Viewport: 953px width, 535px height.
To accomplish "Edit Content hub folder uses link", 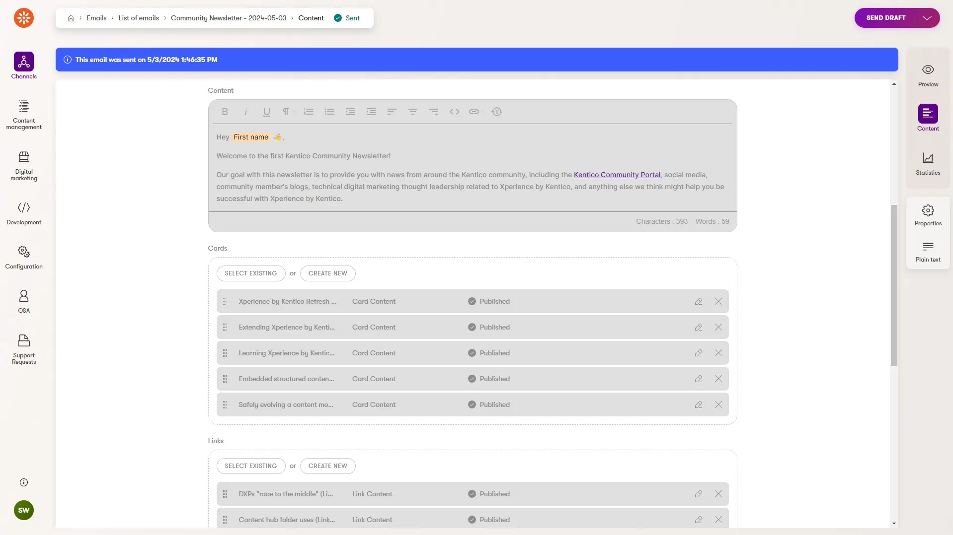I will [698, 520].
